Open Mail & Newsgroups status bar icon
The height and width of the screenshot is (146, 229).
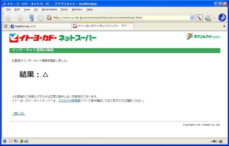(10, 141)
